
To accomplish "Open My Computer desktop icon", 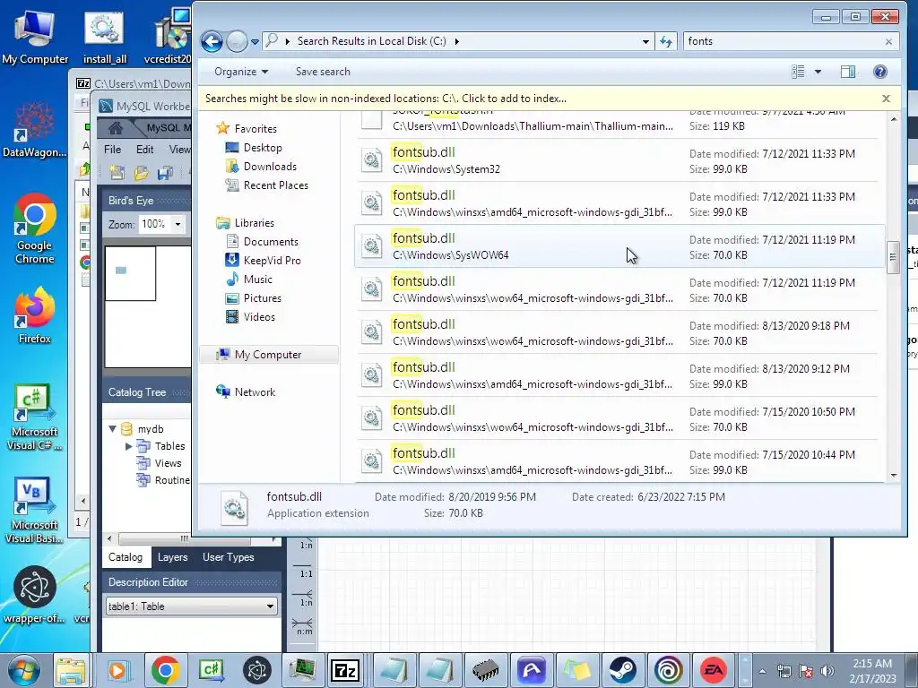I will (35, 38).
